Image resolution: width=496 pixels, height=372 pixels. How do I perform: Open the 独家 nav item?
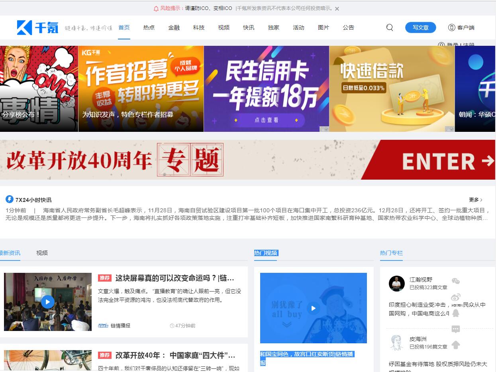click(x=274, y=27)
